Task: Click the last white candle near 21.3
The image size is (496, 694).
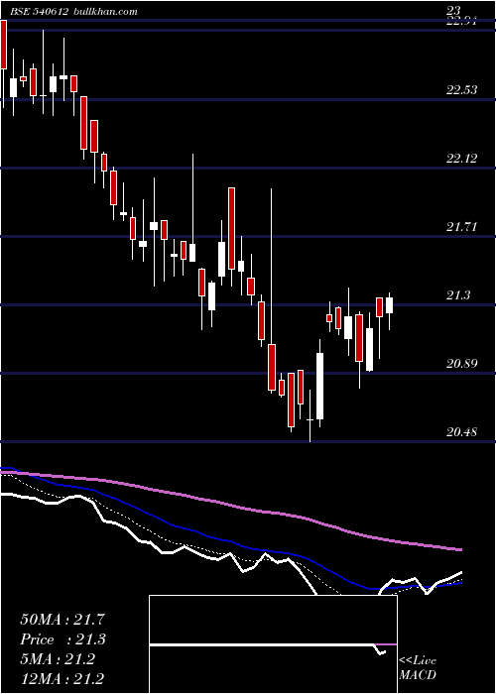Action: pos(390,305)
